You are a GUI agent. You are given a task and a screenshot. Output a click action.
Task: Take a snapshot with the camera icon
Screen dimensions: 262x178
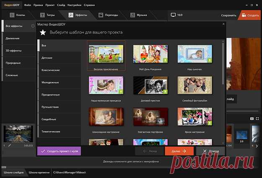pos(252,119)
